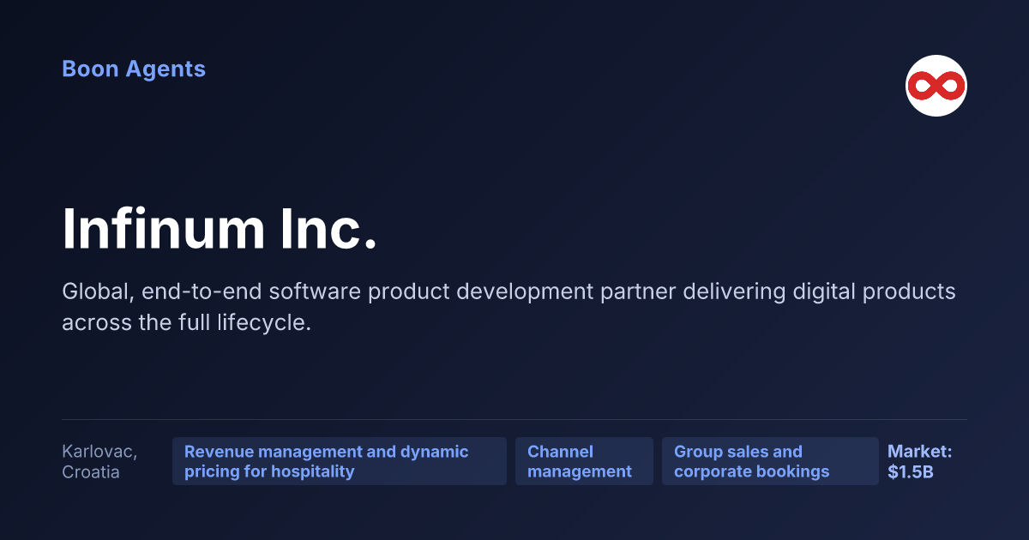Click the description starting "Global, end-to-end software"
This screenshot has width=1029, height=540.
508,308
